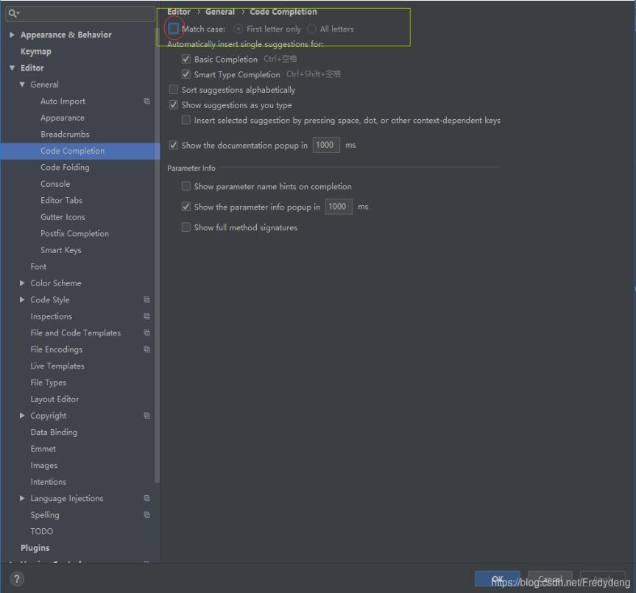Screen dimensions: 636x593
Task: Click the icon beside Spelling
Action: 146,514
